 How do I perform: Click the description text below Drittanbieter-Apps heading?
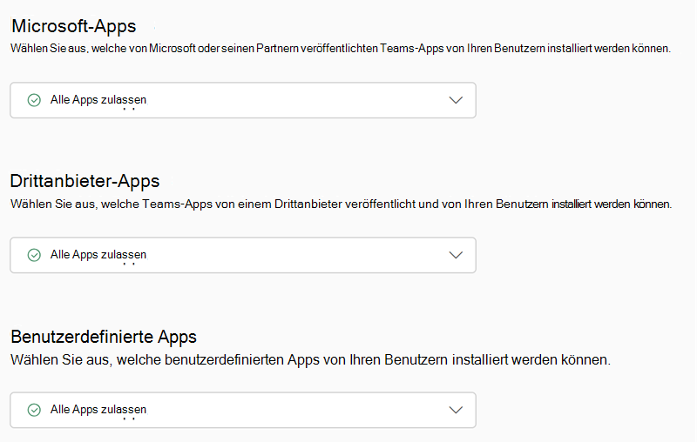[341, 204]
